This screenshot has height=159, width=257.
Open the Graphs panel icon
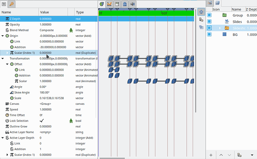110,4
